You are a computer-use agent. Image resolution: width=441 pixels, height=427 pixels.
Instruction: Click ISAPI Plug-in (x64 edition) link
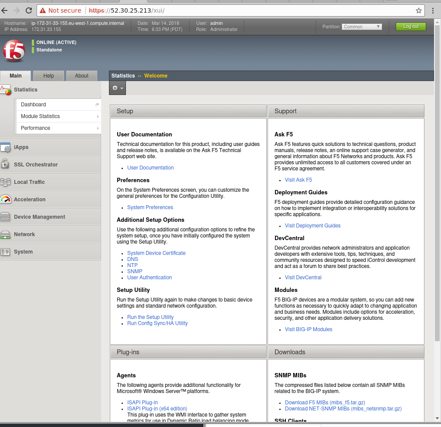pyautogui.click(x=157, y=409)
